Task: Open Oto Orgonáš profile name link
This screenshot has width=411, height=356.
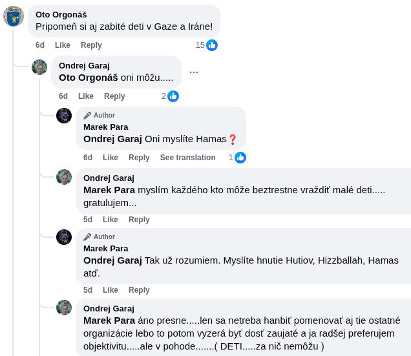Action: point(61,14)
